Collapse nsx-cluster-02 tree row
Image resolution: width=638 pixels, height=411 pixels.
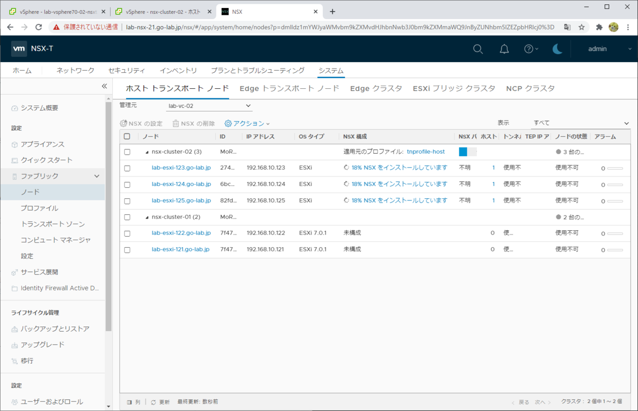[x=148, y=152]
